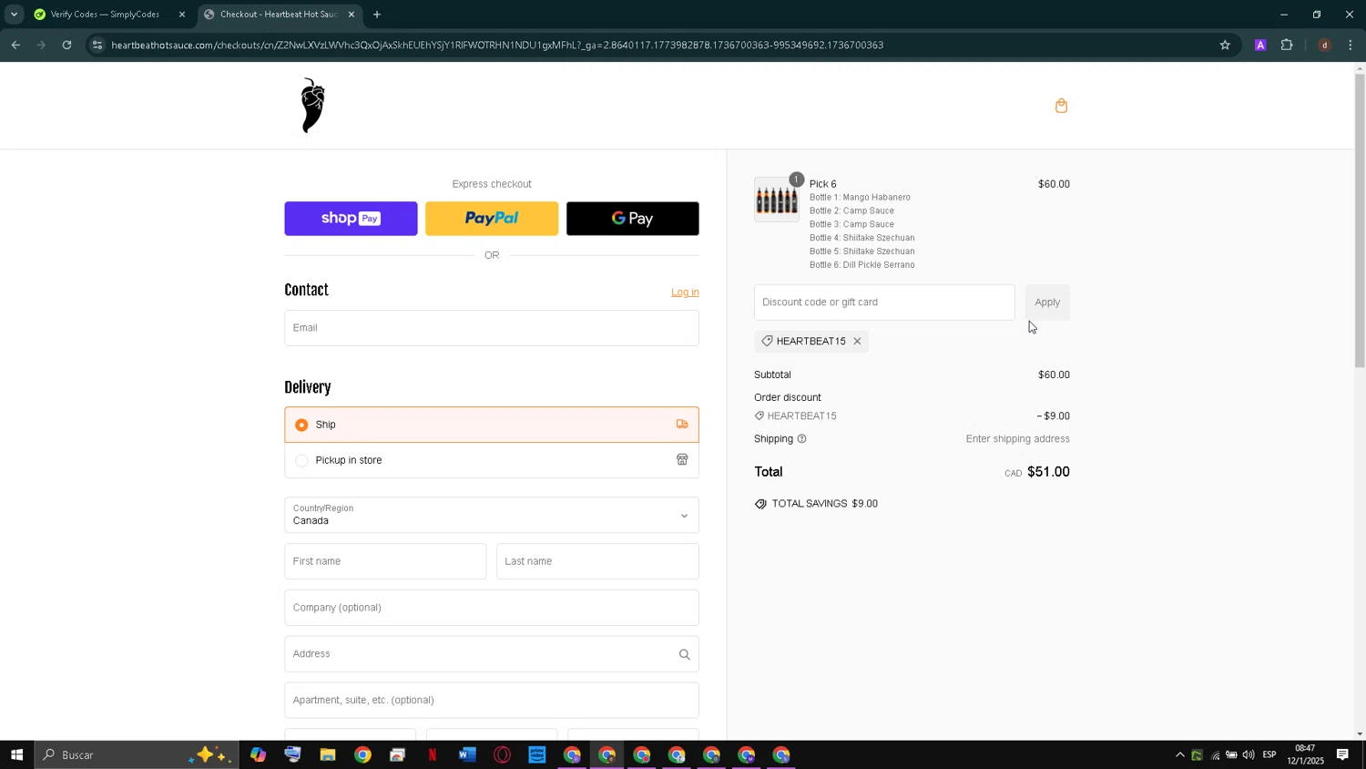Click the Bottle 1: Mango Habanero line

(860, 198)
